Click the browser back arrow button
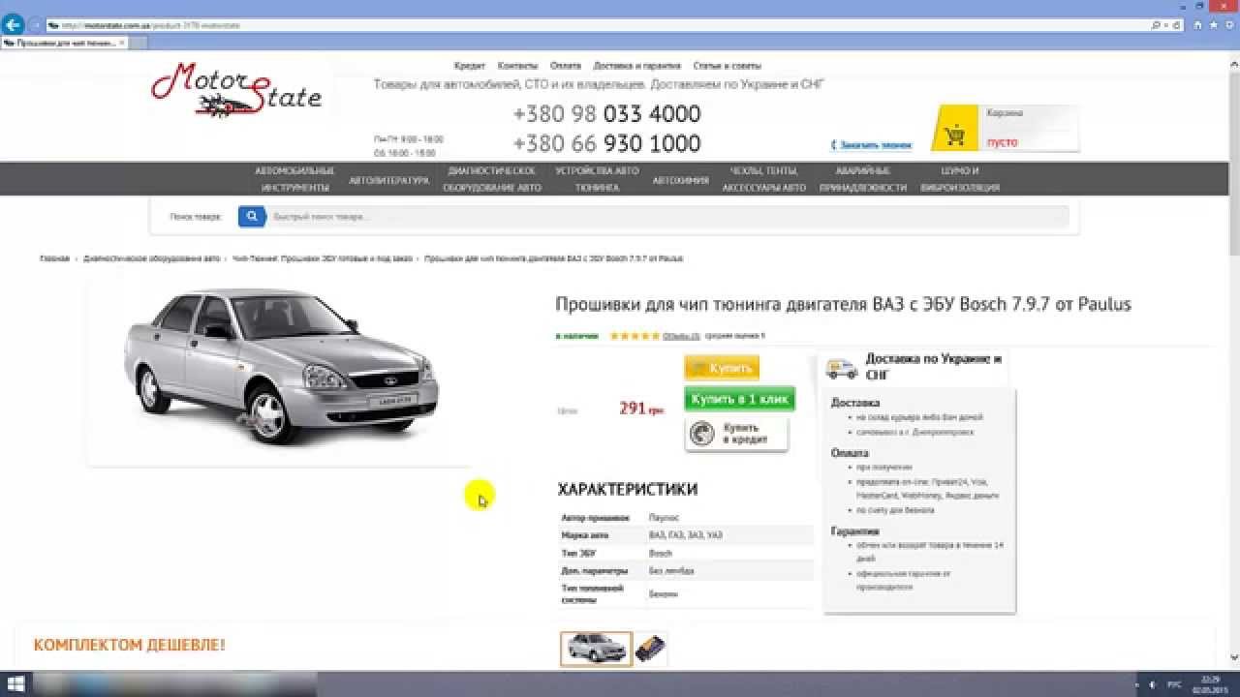 pyautogui.click(x=13, y=25)
